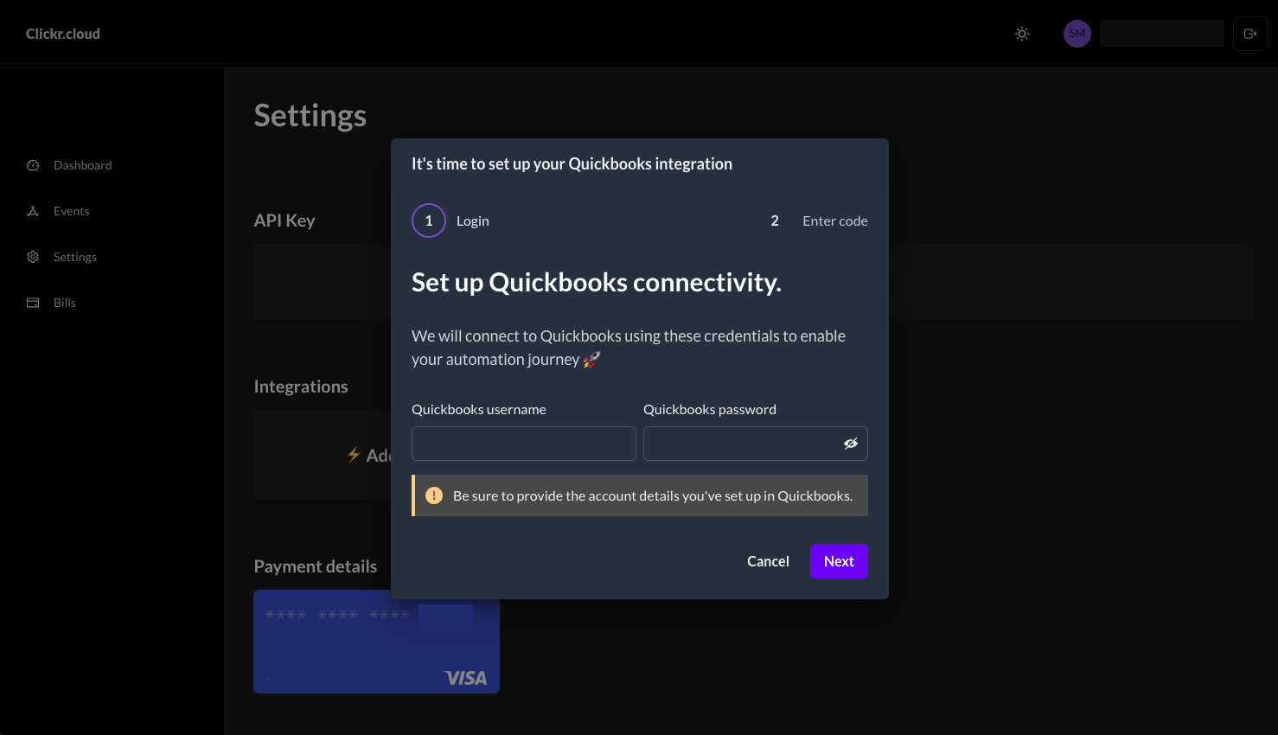Screen dimensions: 1278x735
Task: Click the SM user avatar
Action: click(x=1077, y=34)
